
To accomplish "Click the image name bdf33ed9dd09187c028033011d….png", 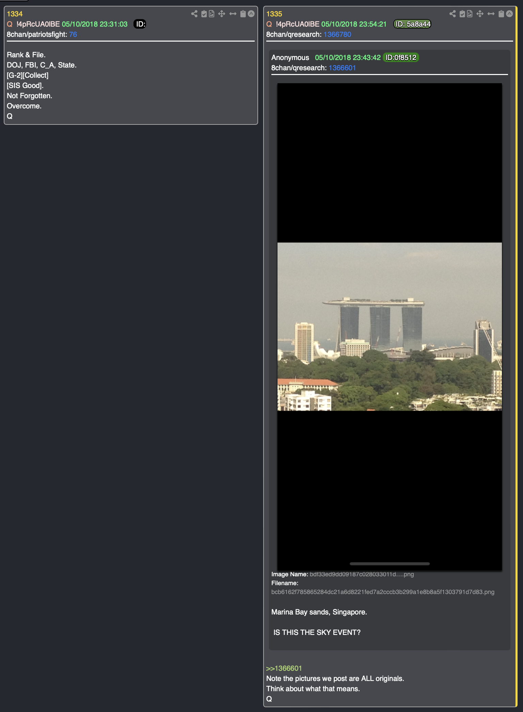I will click(362, 574).
